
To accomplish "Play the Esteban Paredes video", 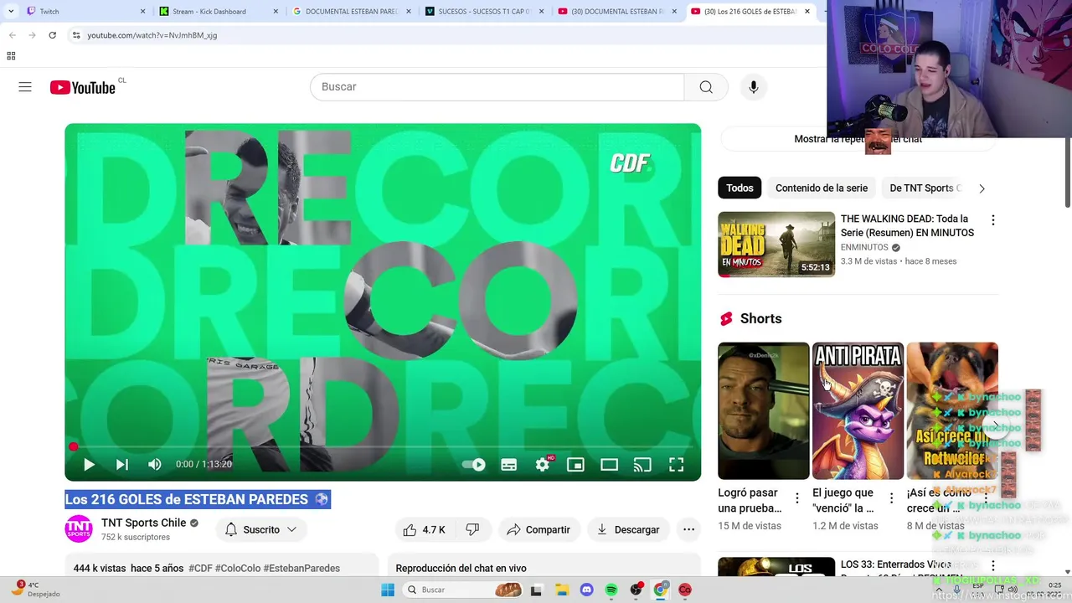I will click(89, 464).
